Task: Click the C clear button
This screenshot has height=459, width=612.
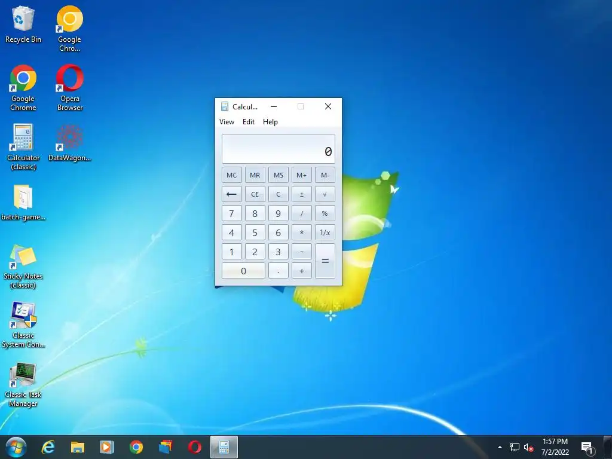Action: pyautogui.click(x=279, y=194)
